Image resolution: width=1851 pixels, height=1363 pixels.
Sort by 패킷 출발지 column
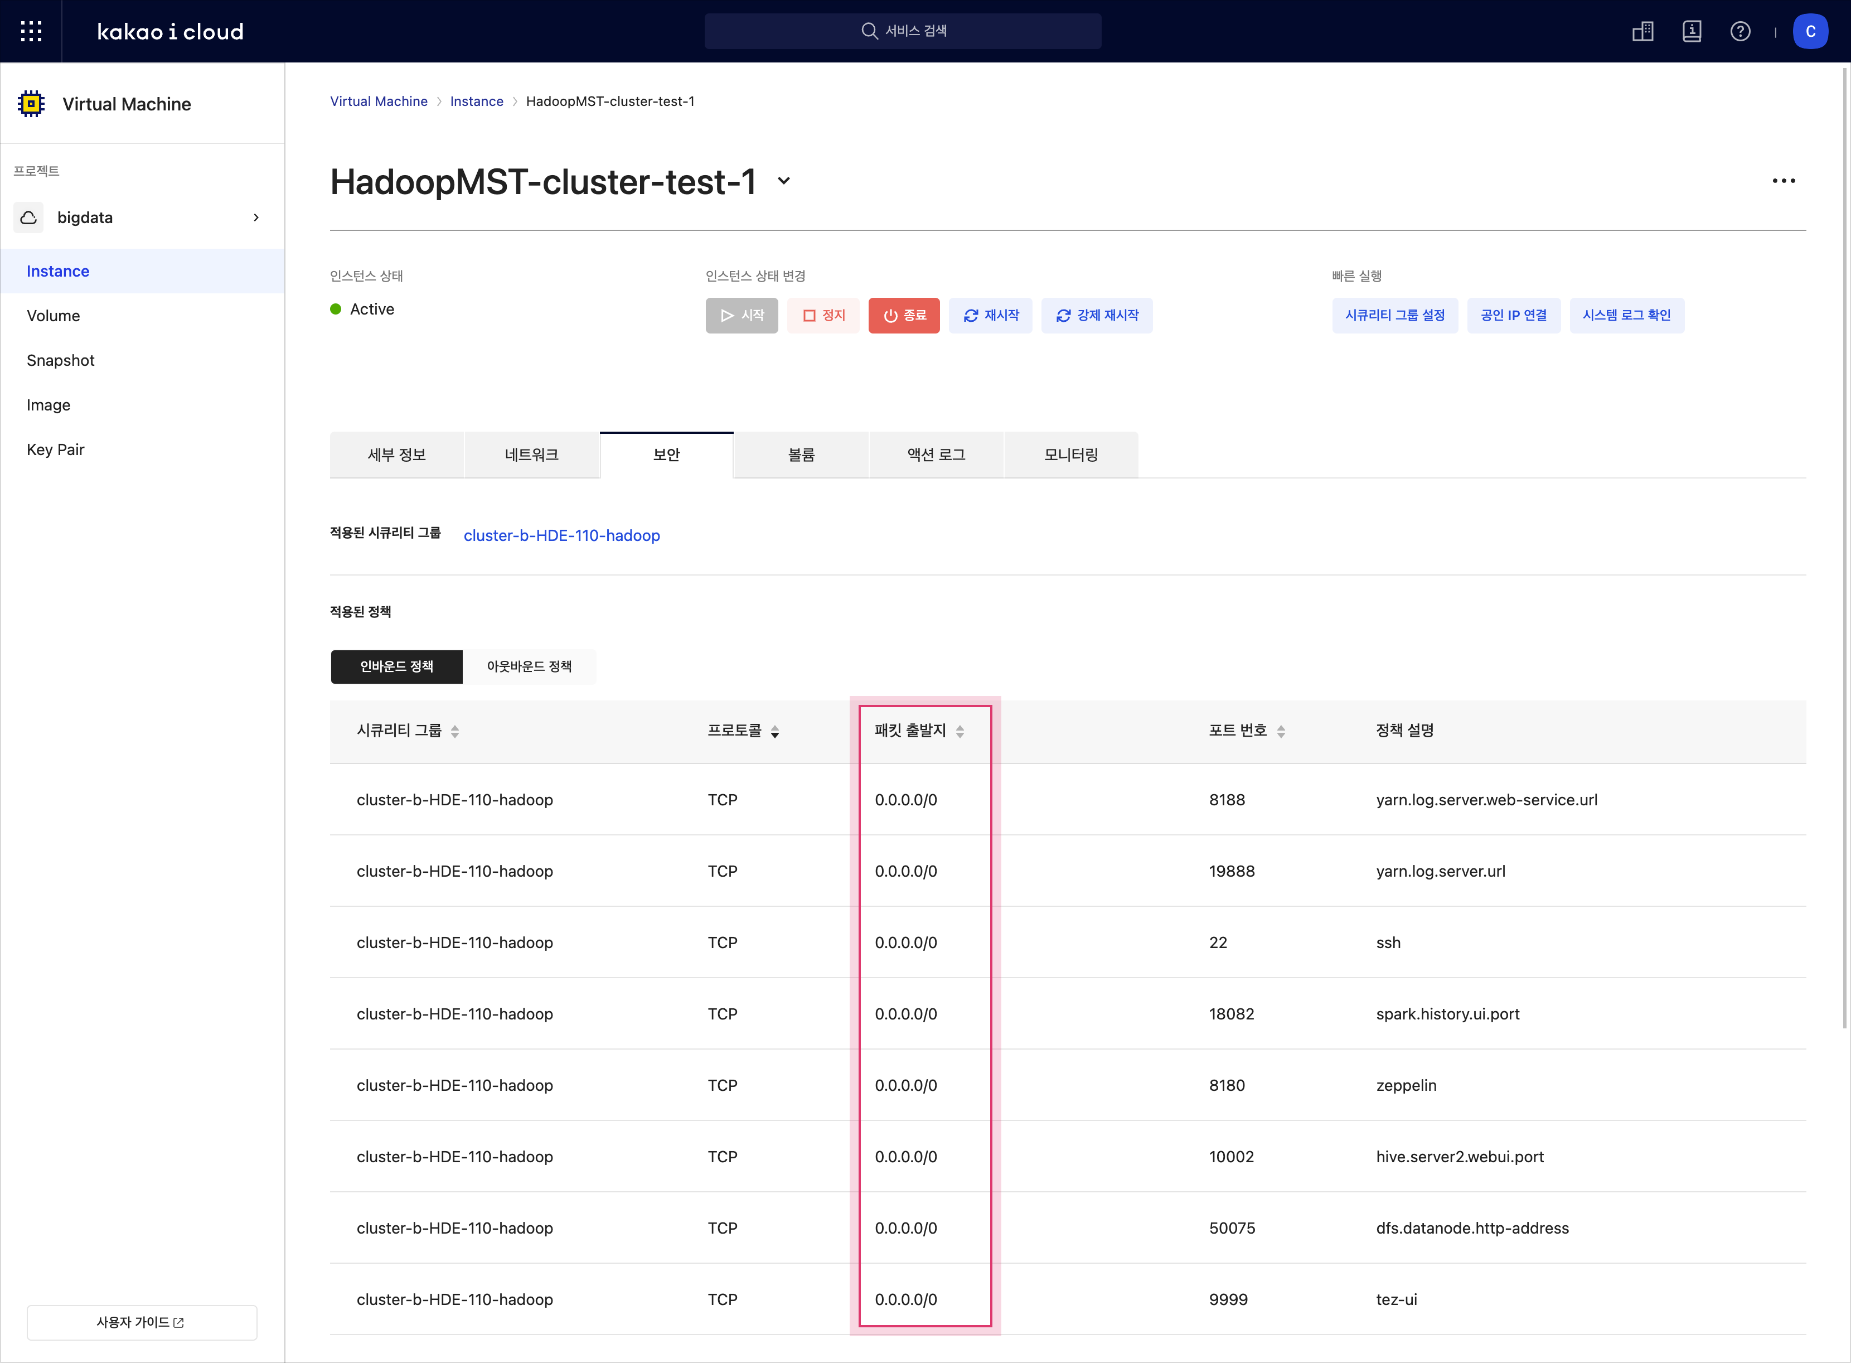click(x=960, y=731)
